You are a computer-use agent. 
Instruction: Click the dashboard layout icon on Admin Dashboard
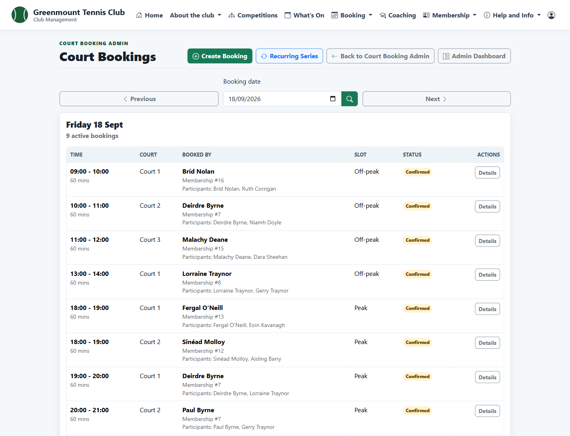pyautogui.click(x=446, y=56)
